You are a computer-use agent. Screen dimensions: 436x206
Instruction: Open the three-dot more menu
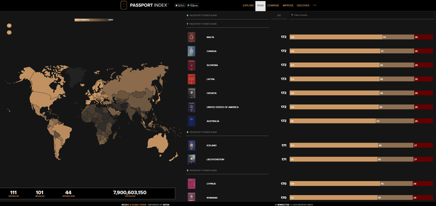[315, 5]
